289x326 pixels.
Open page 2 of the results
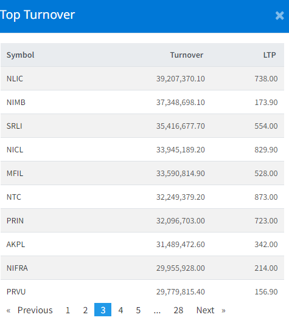pyautogui.click(x=85, y=310)
